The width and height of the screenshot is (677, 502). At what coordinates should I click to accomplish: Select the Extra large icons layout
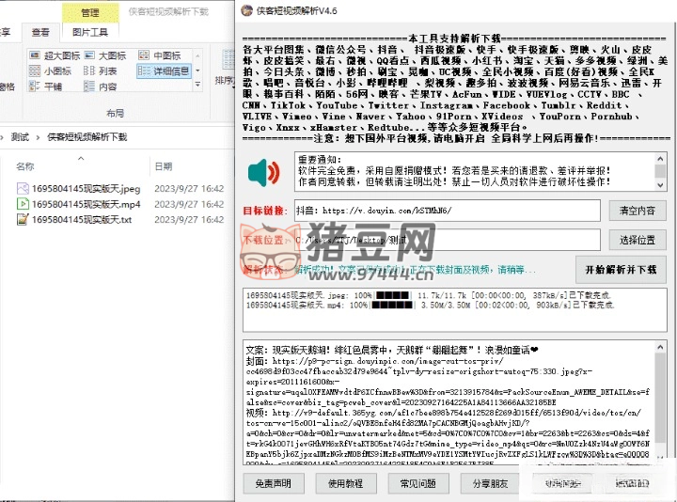[x=55, y=56]
